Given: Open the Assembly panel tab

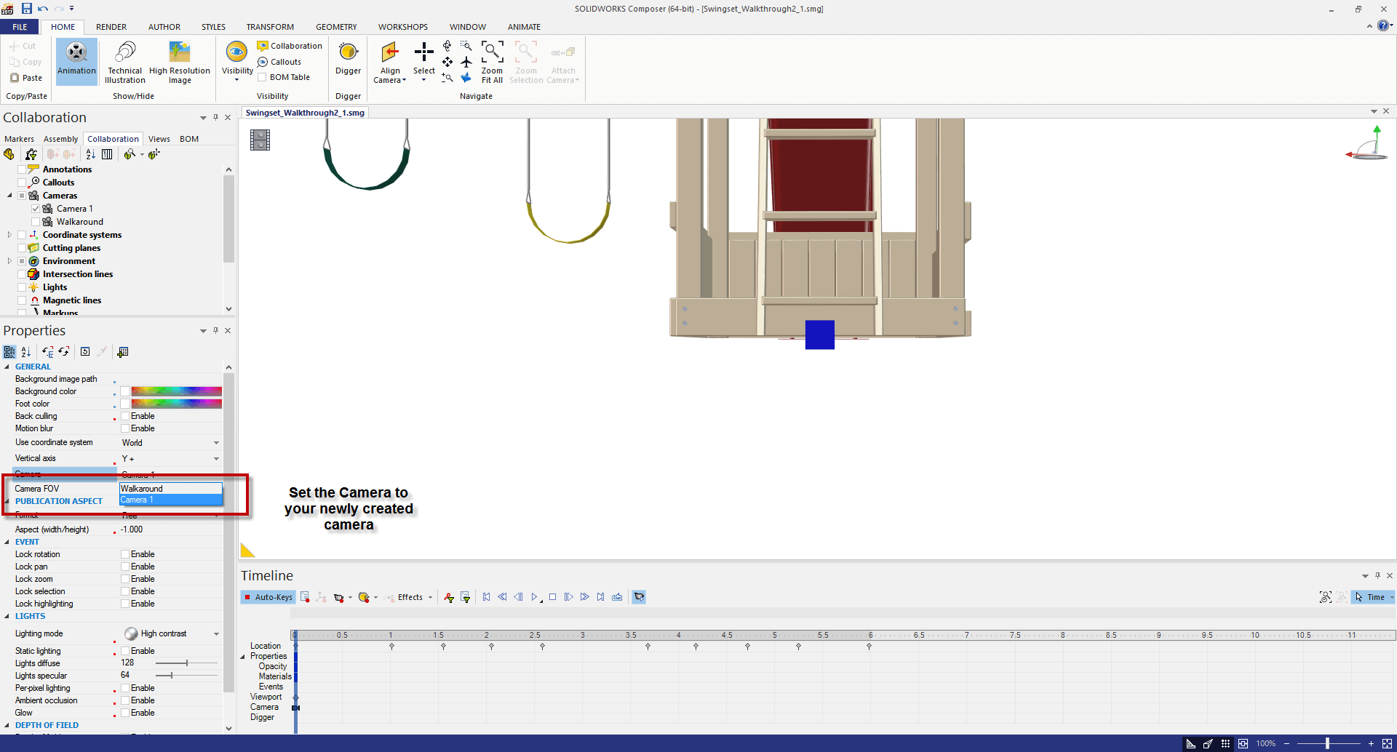Looking at the screenshot, I should point(60,139).
